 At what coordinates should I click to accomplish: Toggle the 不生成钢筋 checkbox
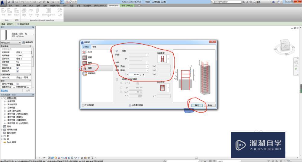click(83, 105)
